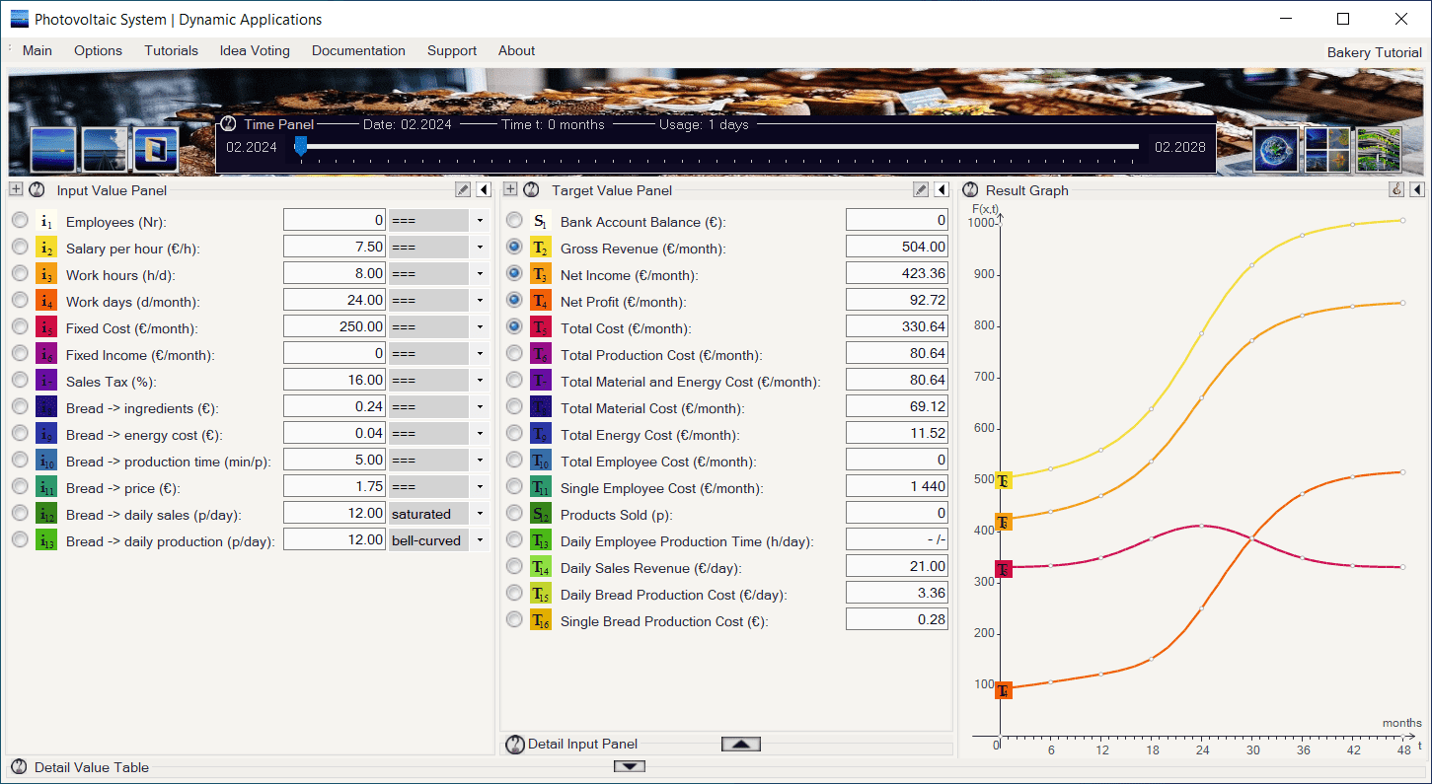
Task: Click the i4 icon beside Work days
Action: point(46,301)
